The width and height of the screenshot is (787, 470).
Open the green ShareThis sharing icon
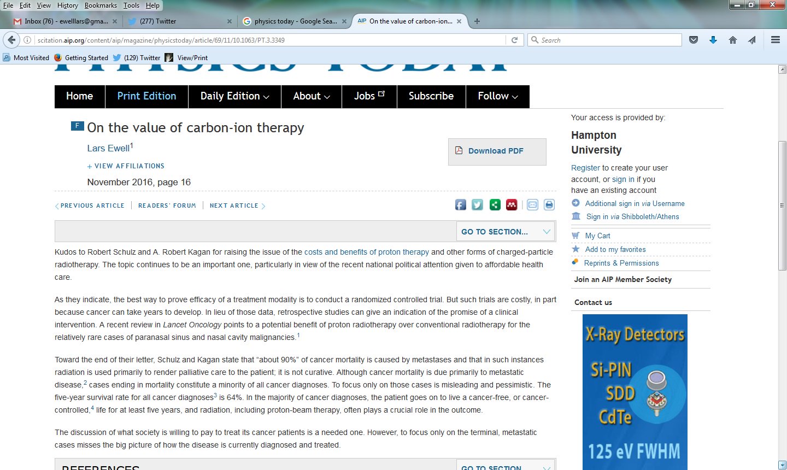point(494,204)
